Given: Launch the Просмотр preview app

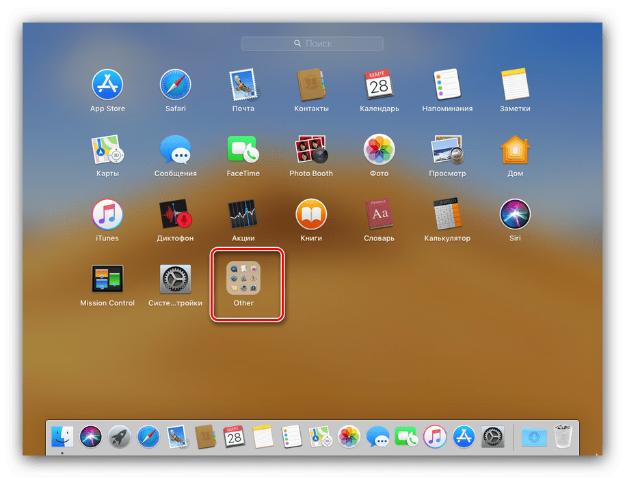Looking at the screenshot, I should (447, 150).
